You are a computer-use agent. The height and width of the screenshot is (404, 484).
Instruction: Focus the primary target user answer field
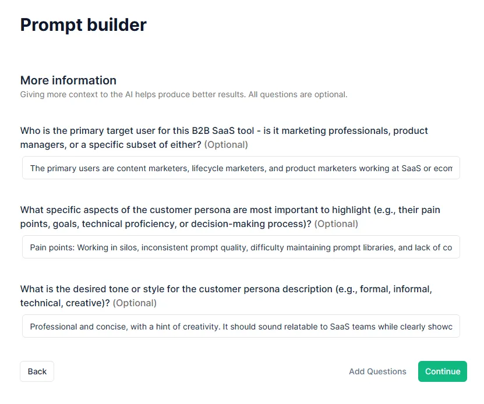(x=241, y=168)
